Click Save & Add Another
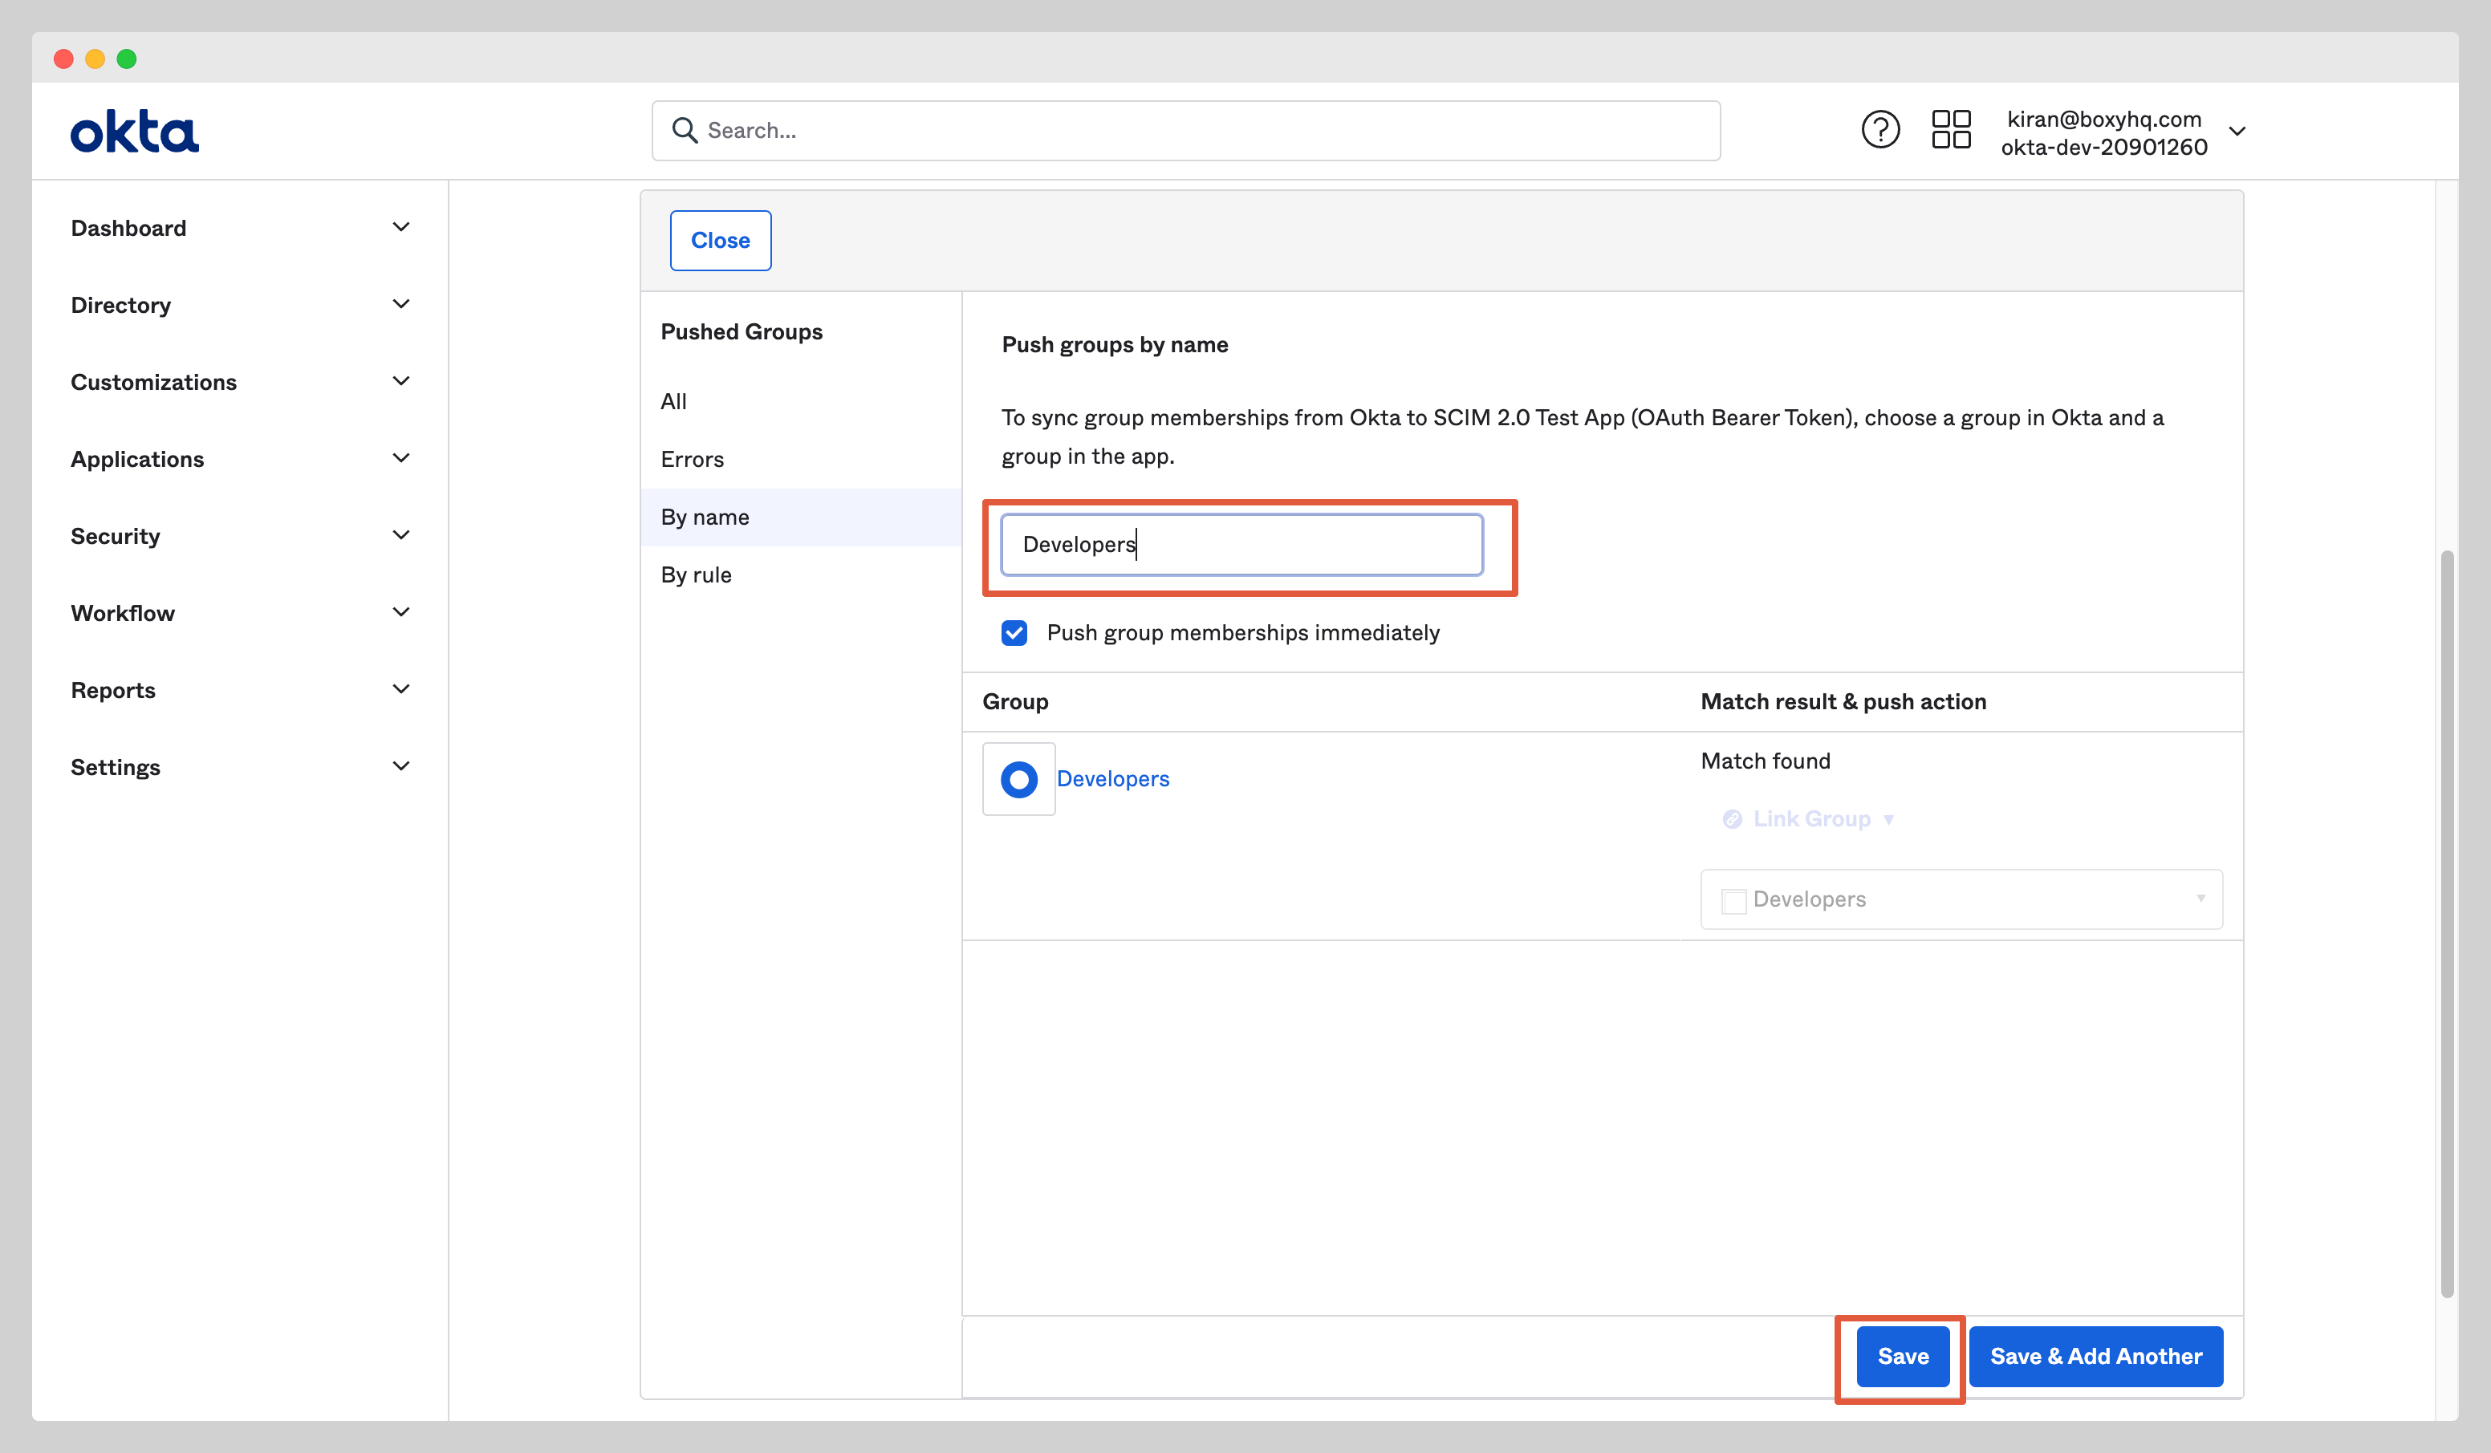Image resolution: width=2491 pixels, height=1453 pixels. point(2095,1356)
